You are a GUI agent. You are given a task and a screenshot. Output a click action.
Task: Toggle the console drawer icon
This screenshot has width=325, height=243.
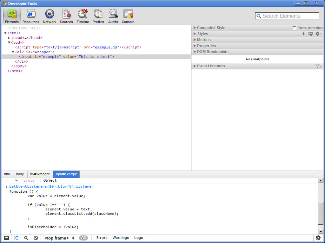point(16,238)
